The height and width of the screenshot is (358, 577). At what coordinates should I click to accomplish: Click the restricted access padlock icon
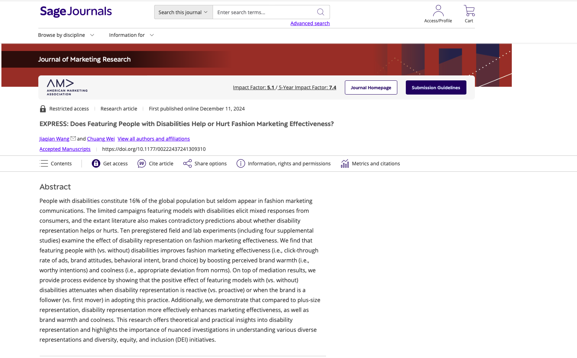43,108
